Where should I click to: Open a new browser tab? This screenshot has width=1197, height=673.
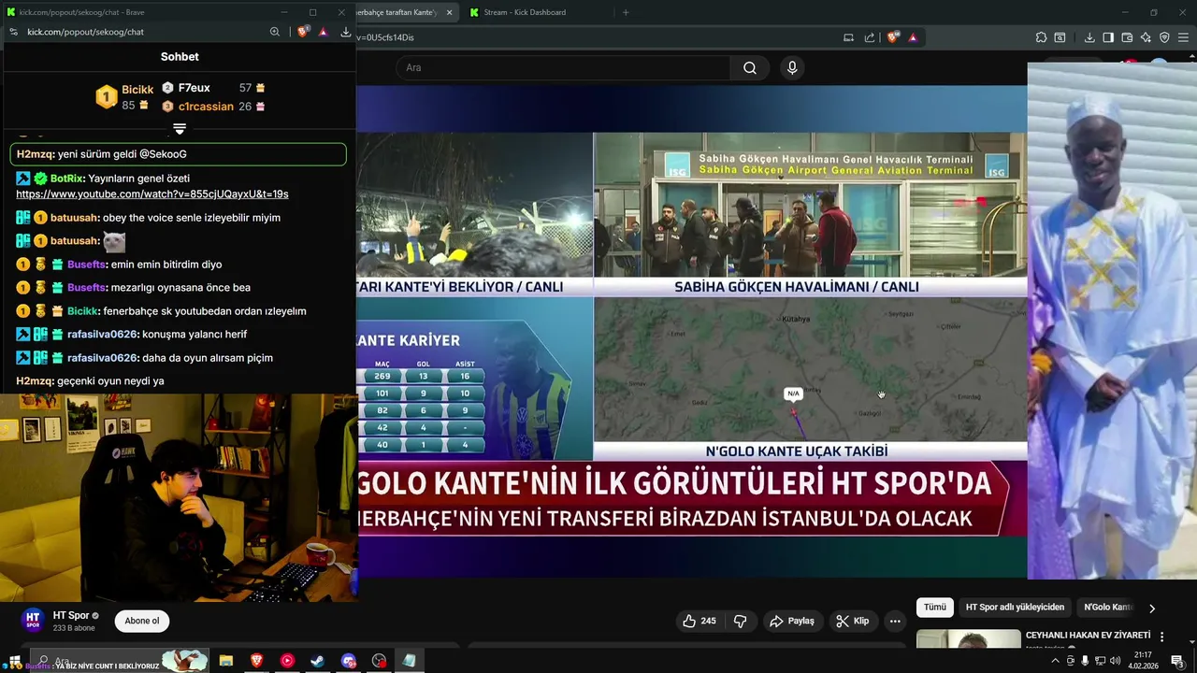point(626,12)
